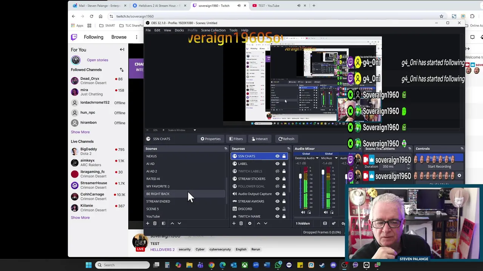This screenshot has width=483, height=271.
Task: Select the BE RIGHT BACK scene
Action: (x=185, y=194)
